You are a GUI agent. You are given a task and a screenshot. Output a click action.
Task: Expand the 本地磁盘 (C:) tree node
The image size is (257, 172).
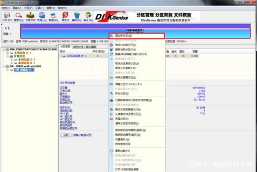click(8, 53)
